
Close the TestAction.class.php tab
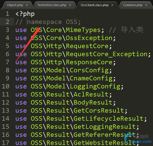tap(70, 5)
